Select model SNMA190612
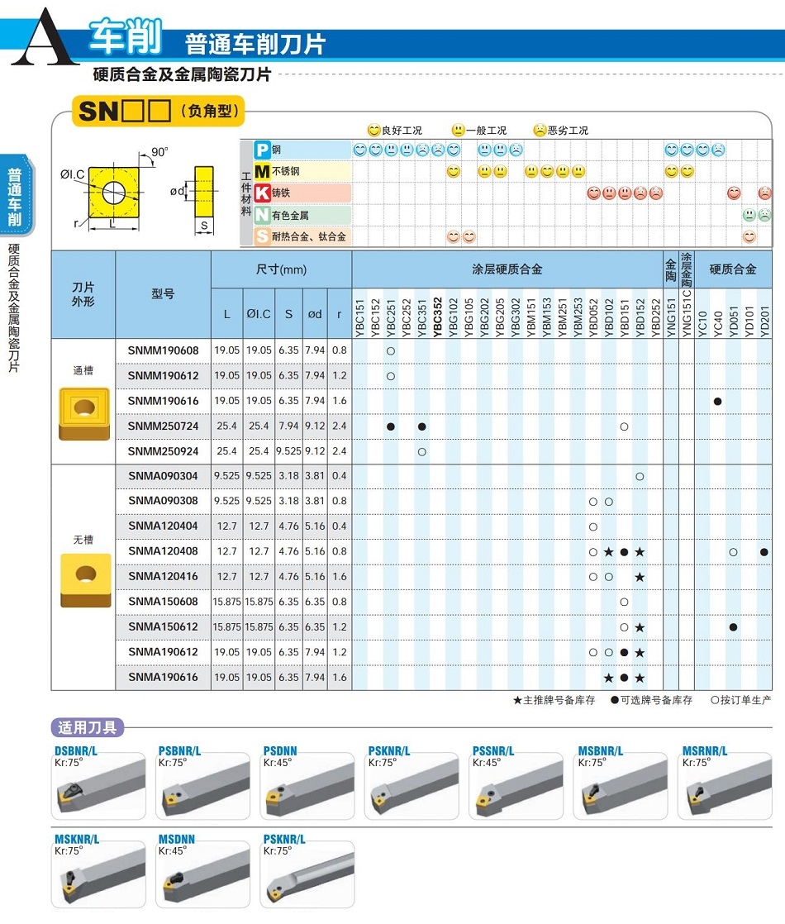This screenshot has width=785, height=924. click(x=164, y=652)
